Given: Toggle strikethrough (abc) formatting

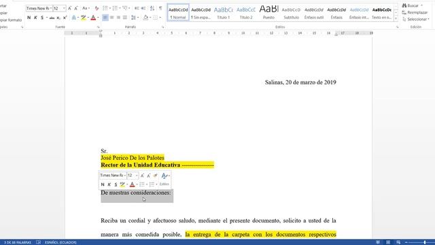Looking at the screenshot, I should coord(52,18).
